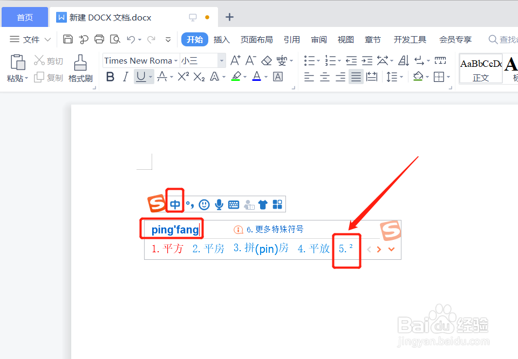Select candidate 1. 平方
The width and height of the screenshot is (518, 359).
[x=167, y=249]
